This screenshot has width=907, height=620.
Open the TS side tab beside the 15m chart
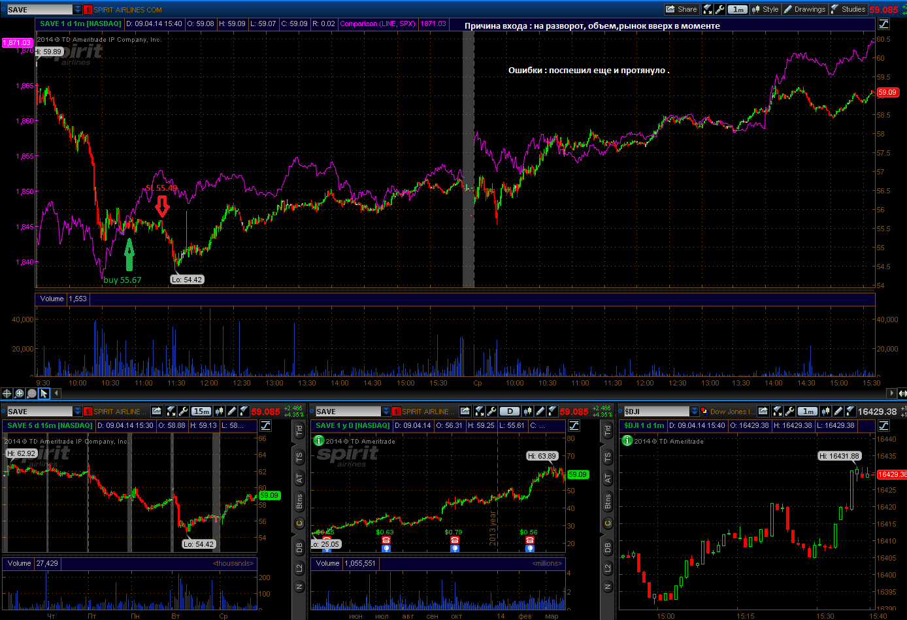click(299, 457)
